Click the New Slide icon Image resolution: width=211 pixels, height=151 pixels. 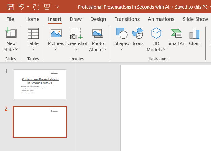coord(11,33)
